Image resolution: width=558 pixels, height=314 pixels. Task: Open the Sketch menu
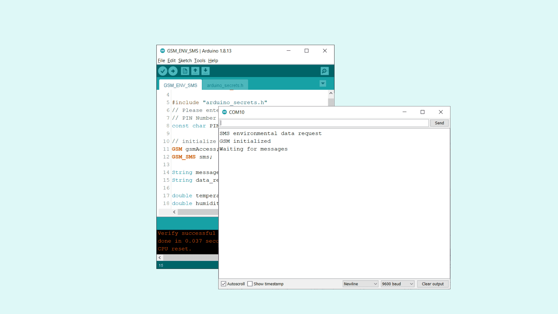click(x=185, y=60)
